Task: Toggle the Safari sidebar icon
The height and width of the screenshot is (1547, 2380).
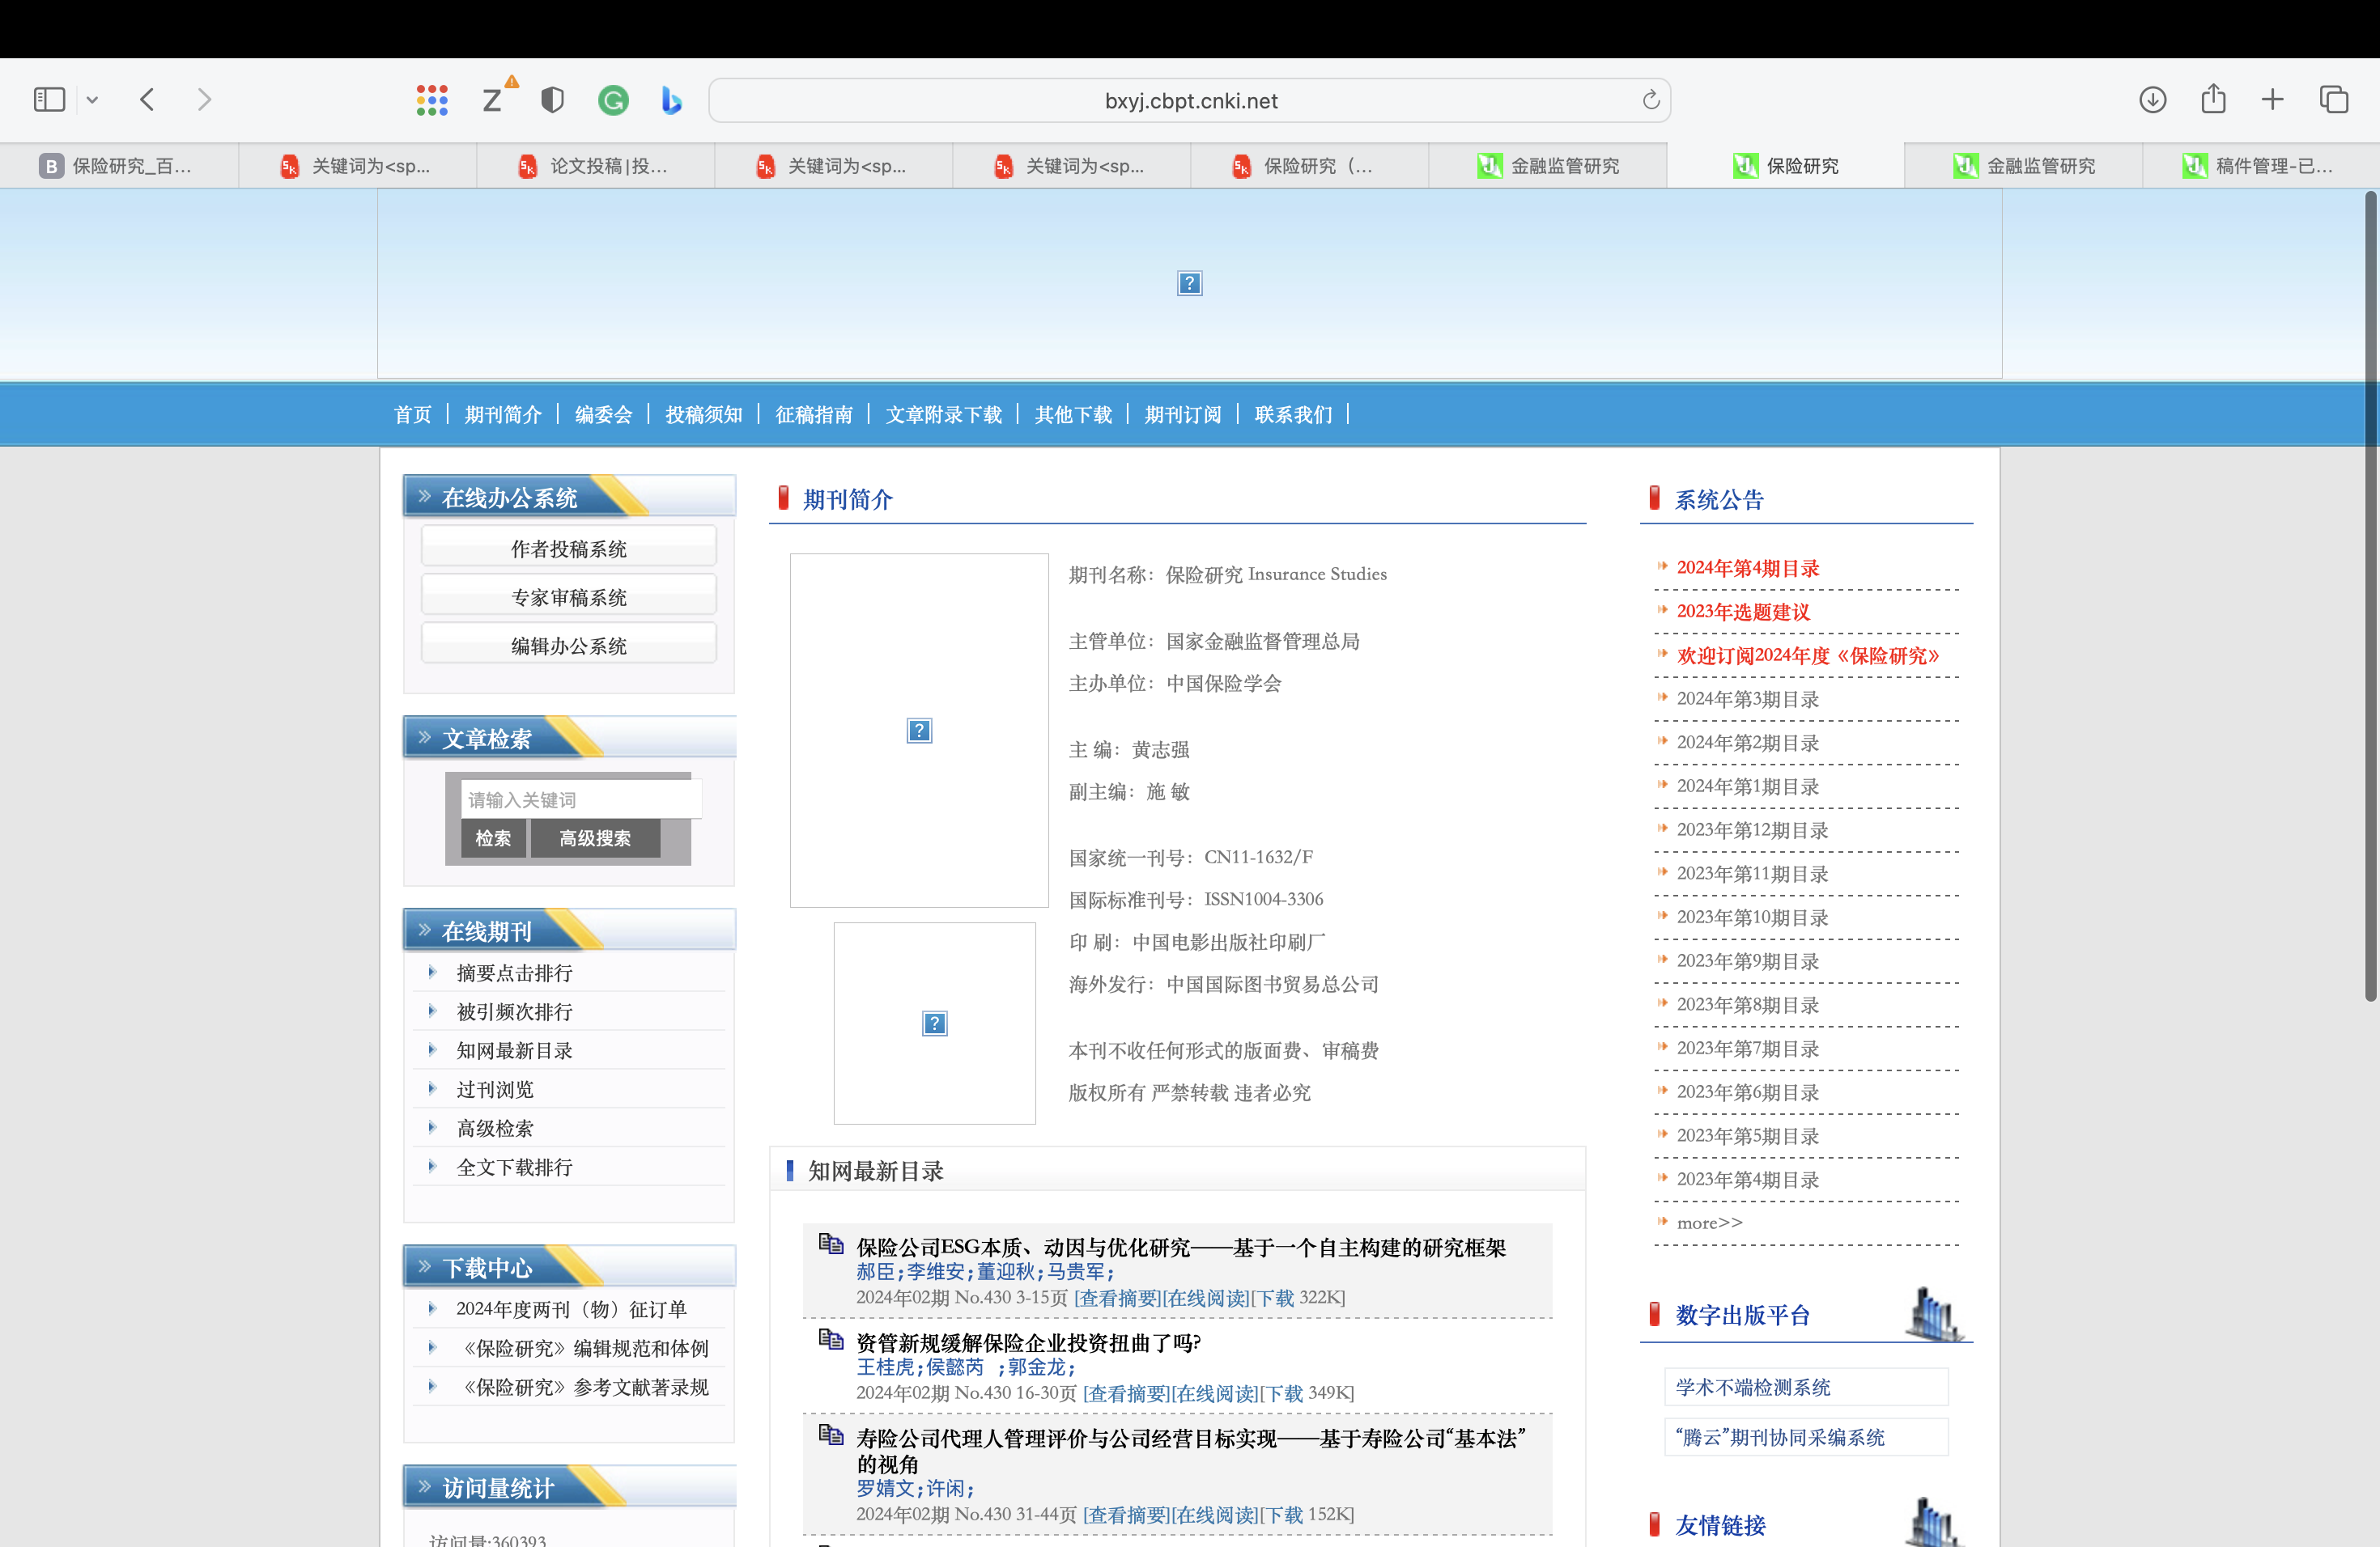Action: pyautogui.click(x=48, y=100)
